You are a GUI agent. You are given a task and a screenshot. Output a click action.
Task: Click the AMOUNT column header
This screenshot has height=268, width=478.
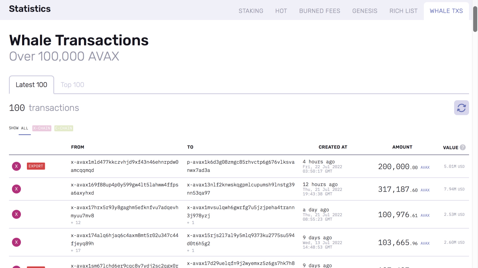tap(402, 147)
